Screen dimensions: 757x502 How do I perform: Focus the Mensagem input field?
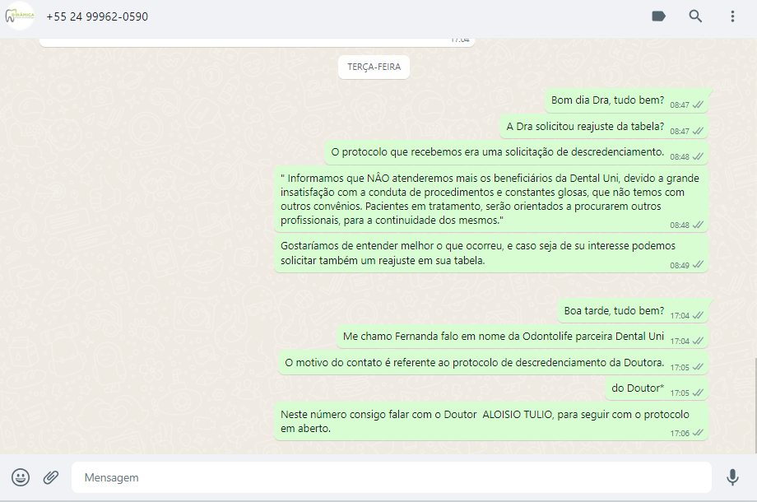click(x=392, y=477)
